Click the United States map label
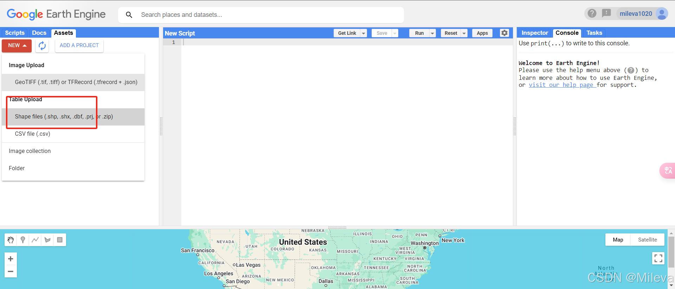The image size is (675, 289). point(303,242)
